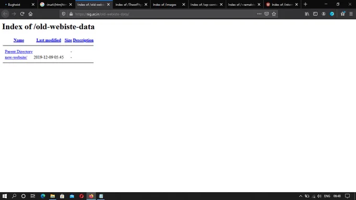Bookmark this page with the star
This screenshot has width=356, height=200.
pos(274,14)
